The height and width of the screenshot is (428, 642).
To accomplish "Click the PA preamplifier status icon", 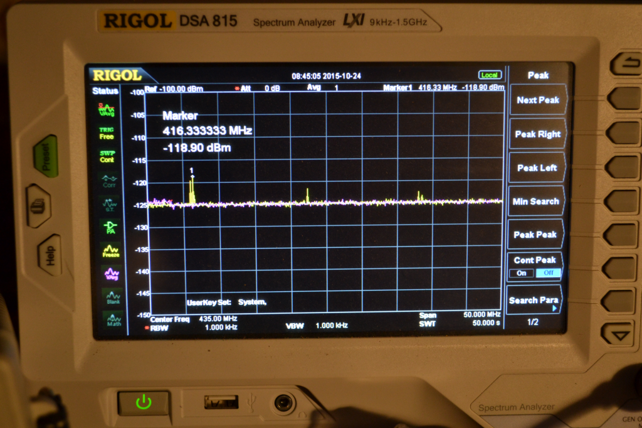I will pos(110,227).
